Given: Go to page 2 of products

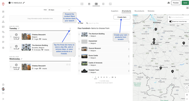Looking at the screenshot, I should click(98, 77).
